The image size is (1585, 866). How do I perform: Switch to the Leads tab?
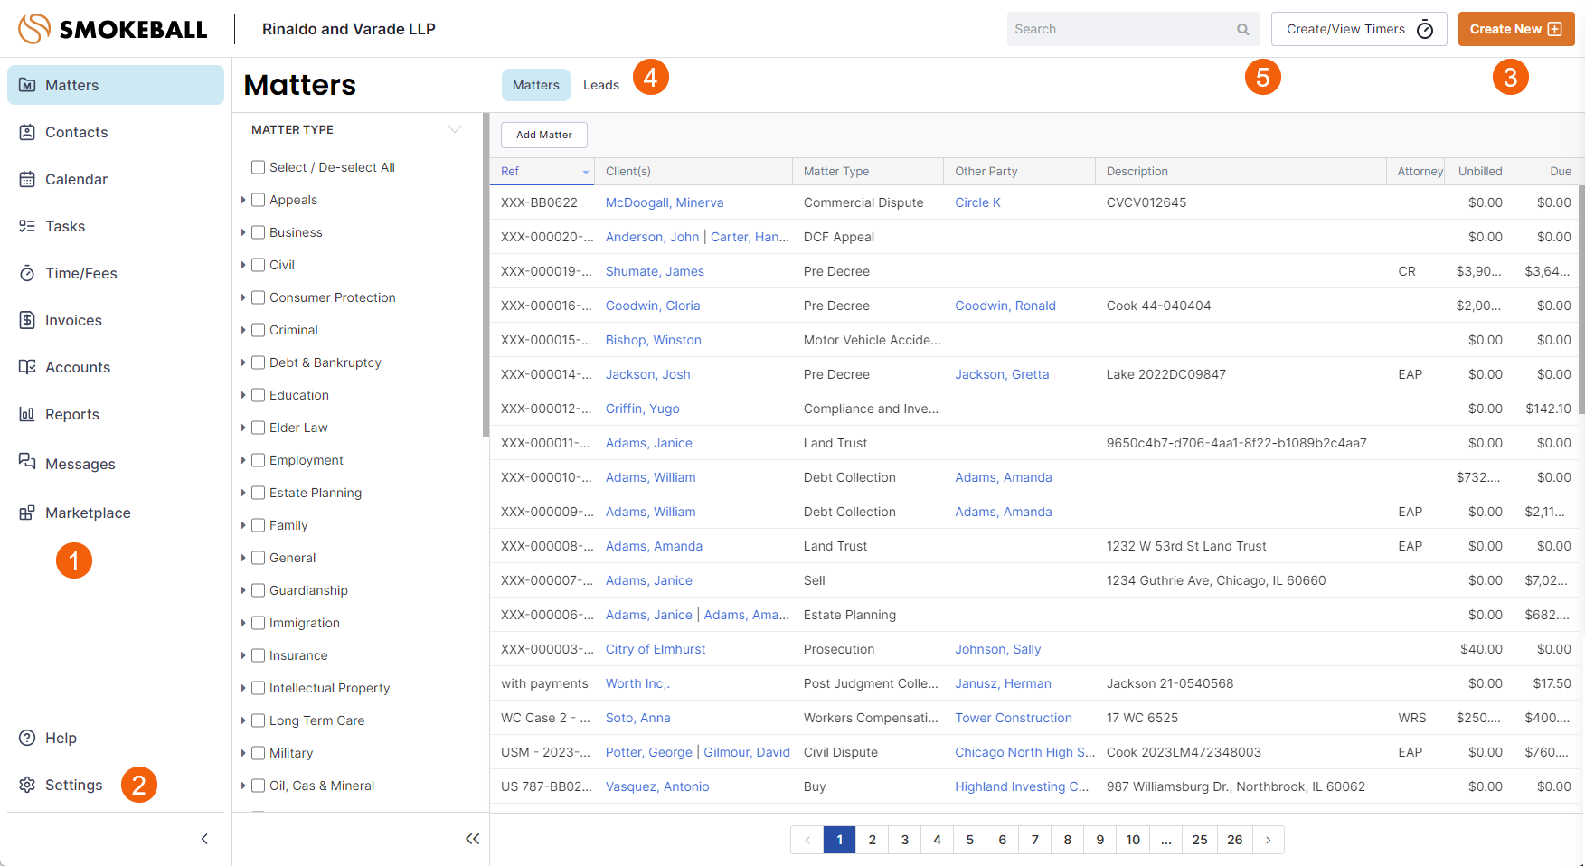click(x=601, y=85)
